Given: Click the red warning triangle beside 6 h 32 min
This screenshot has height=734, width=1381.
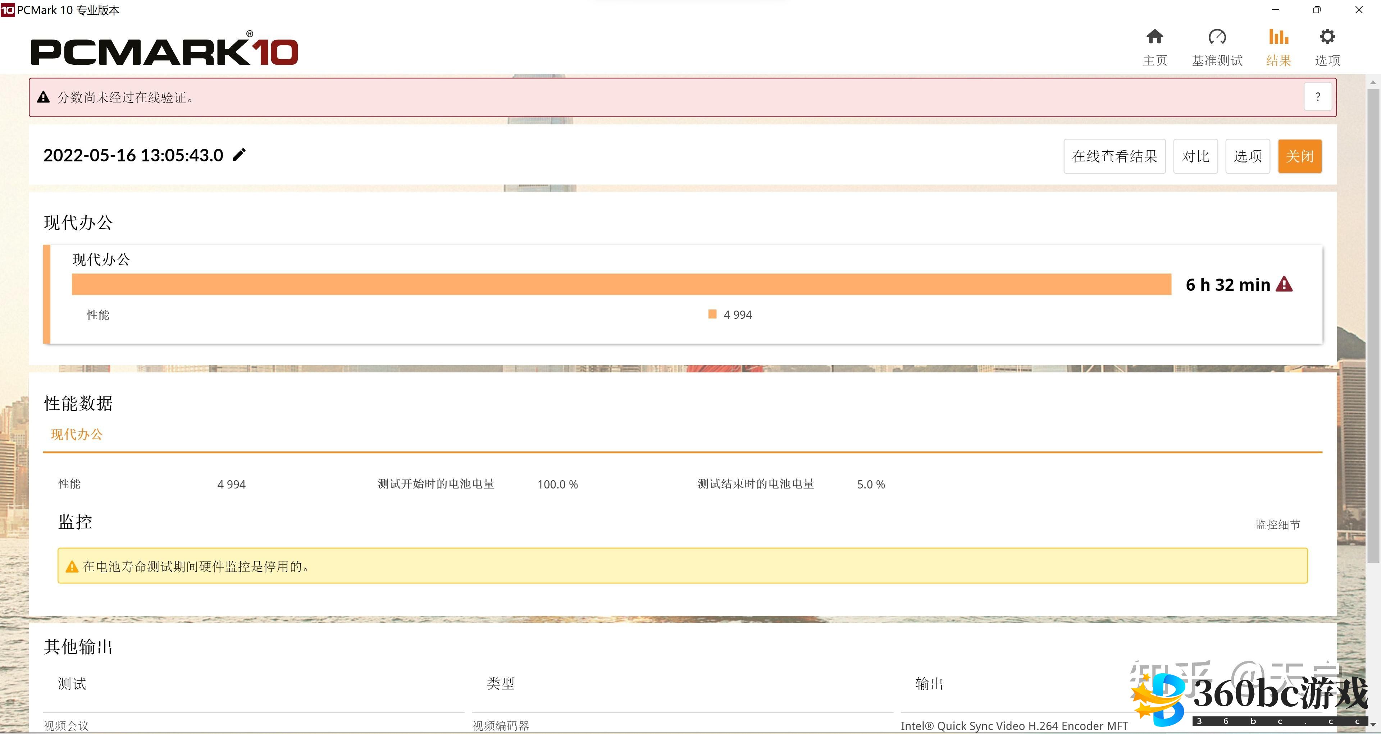Looking at the screenshot, I should (x=1284, y=284).
